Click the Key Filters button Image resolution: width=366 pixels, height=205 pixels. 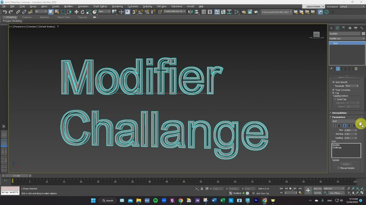(x=336, y=193)
